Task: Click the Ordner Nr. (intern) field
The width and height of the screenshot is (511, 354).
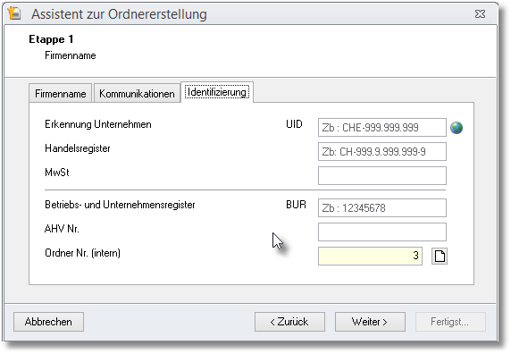Action: [370, 256]
